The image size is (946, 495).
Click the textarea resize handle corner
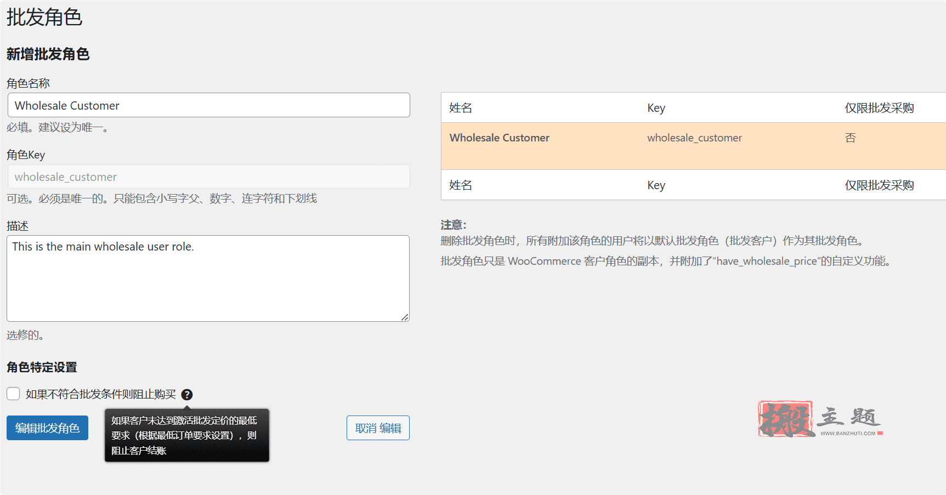[x=405, y=317]
